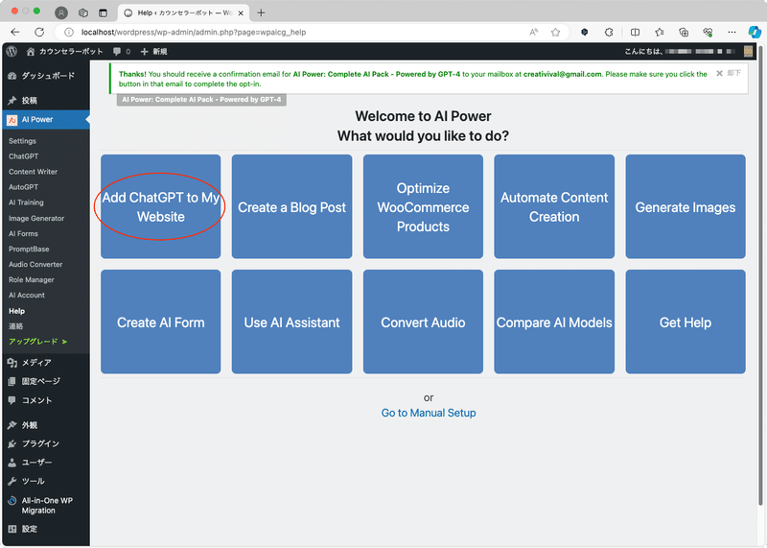Open コメント comments menu
767x548 pixels.
(45, 400)
